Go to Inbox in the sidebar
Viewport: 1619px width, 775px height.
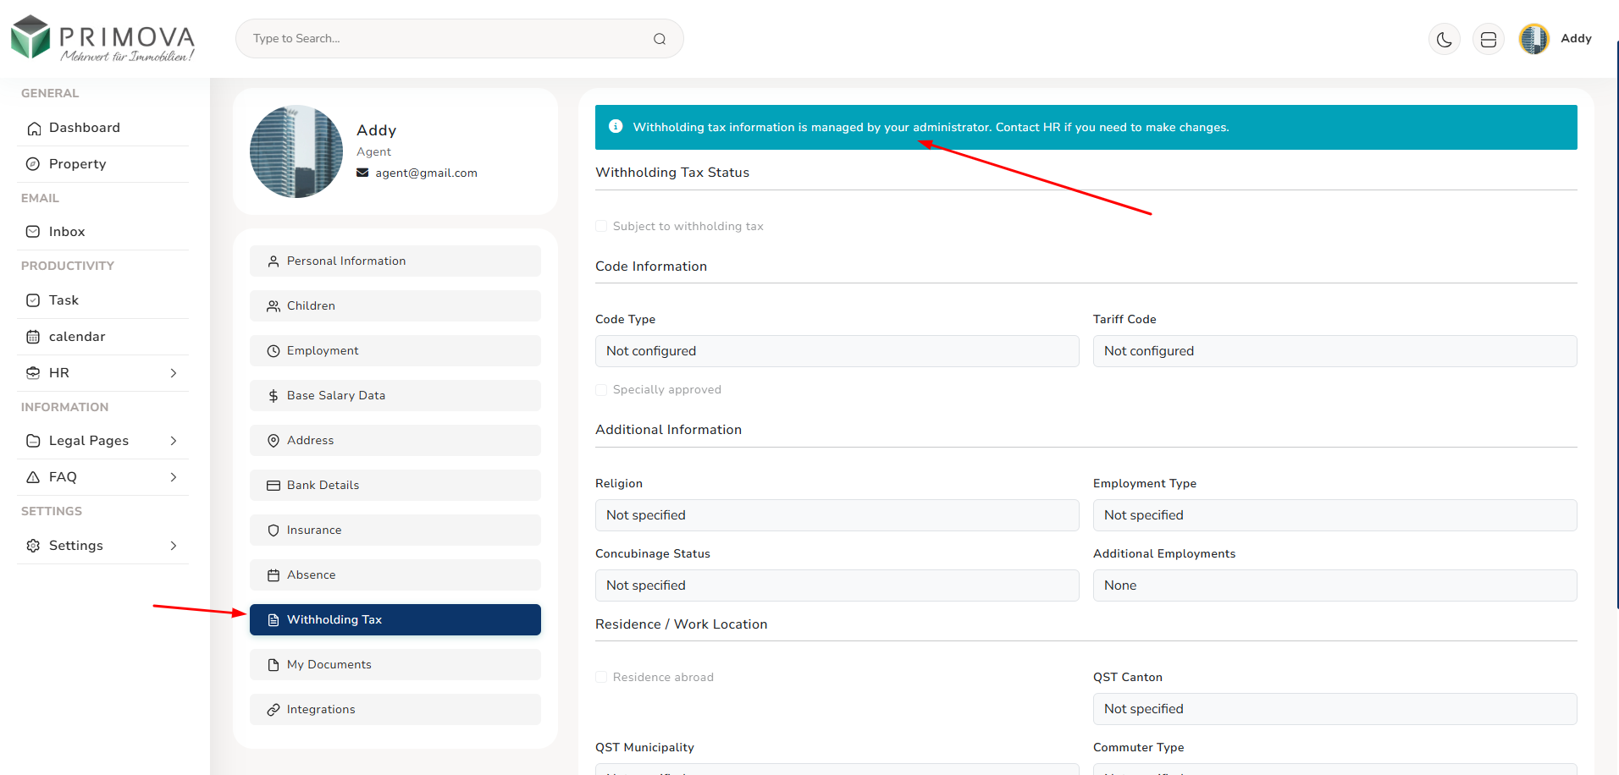tap(67, 232)
